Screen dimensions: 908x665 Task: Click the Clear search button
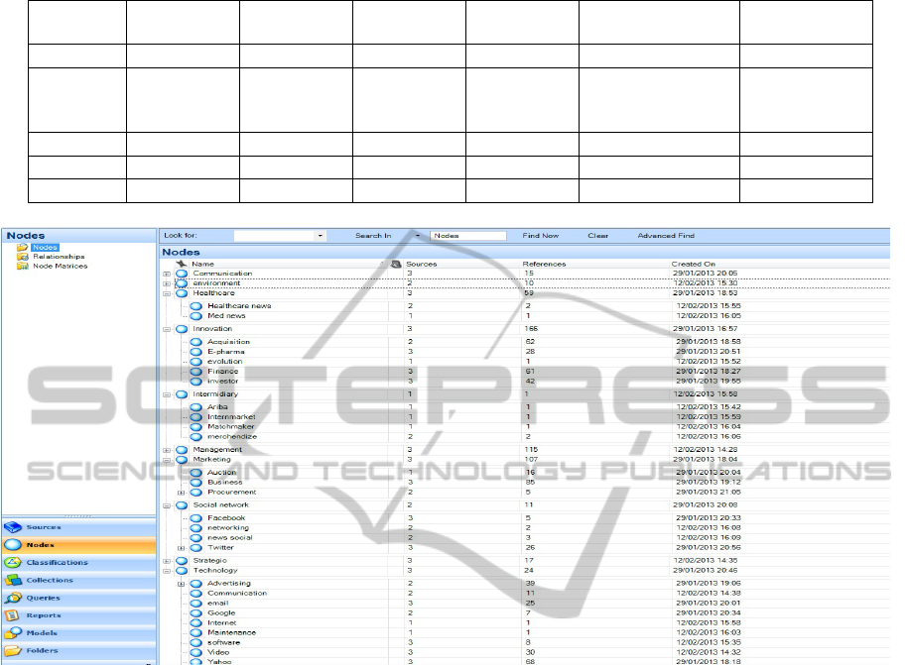(x=597, y=236)
